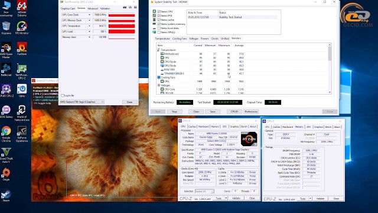Enable the Stress GPU(s) checkbox
This screenshot has height=213, width=378.
coord(159,32)
